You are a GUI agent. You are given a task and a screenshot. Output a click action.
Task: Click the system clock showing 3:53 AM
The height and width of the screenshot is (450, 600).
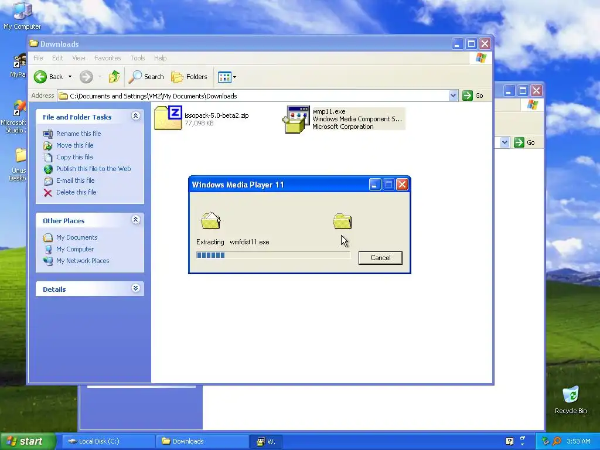578,441
